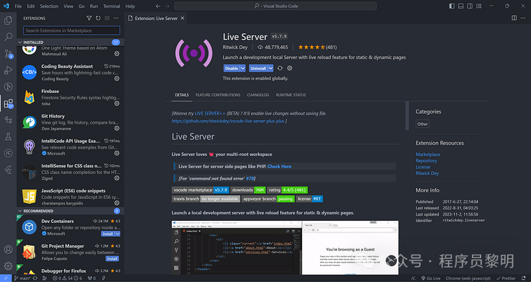This screenshot has height=282, width=531.
Task: Go back using the navigation arrow
Action: [158, 6]
